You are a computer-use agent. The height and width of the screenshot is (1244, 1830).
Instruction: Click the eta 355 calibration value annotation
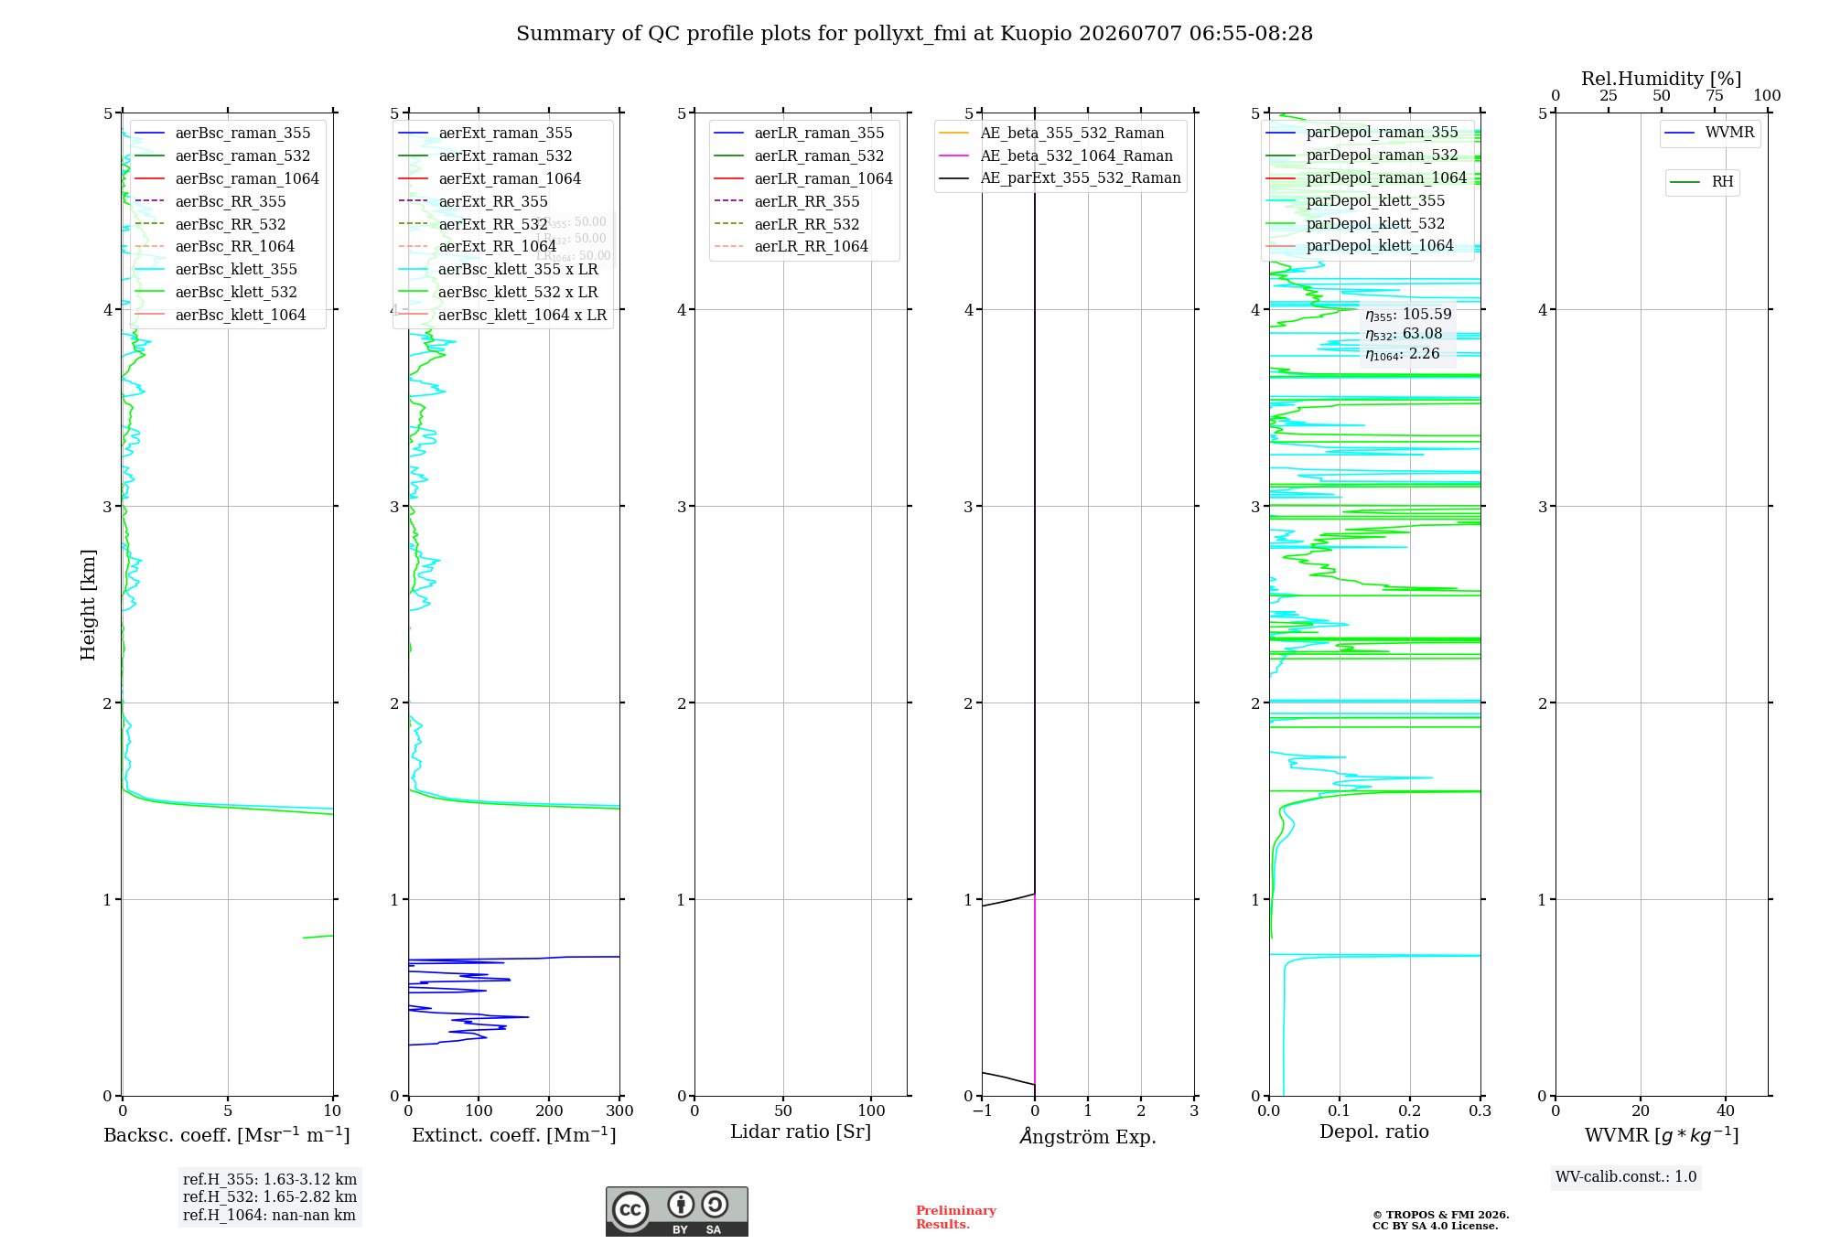(1408, 315)
